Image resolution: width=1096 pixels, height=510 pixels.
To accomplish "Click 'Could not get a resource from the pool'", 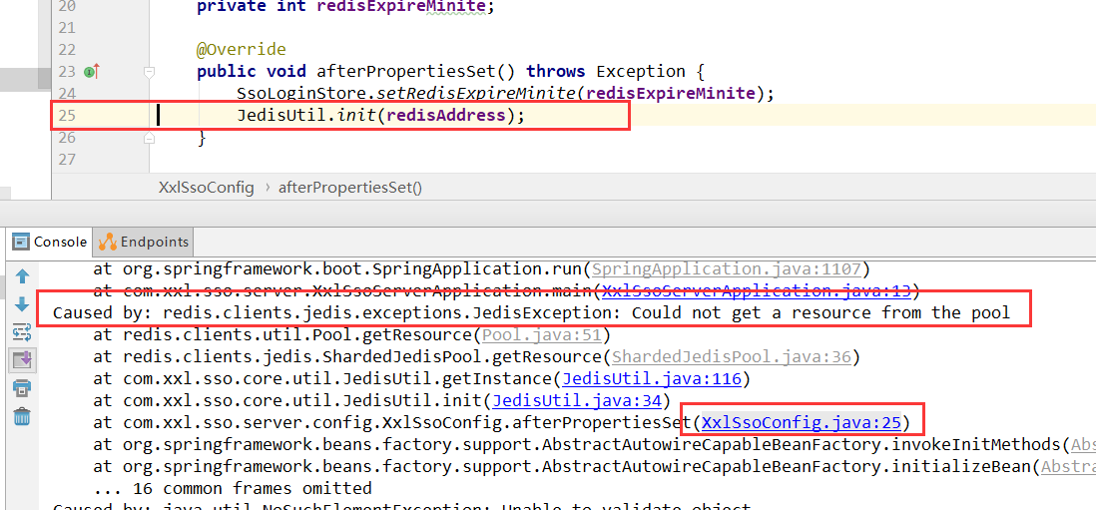I will point(822,313).
